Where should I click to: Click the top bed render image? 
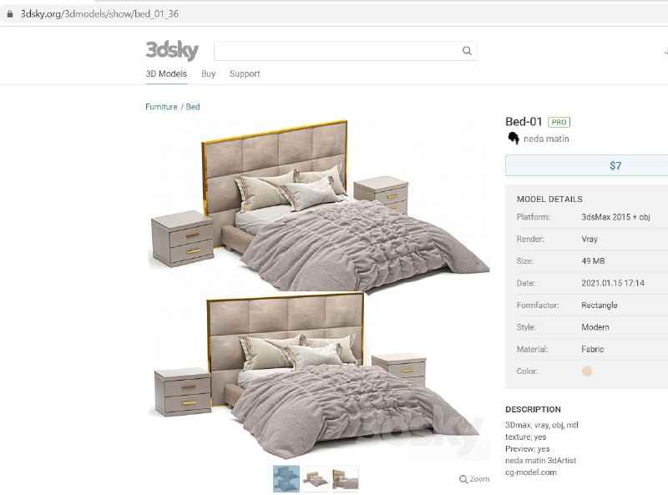[x=318, y=205]
